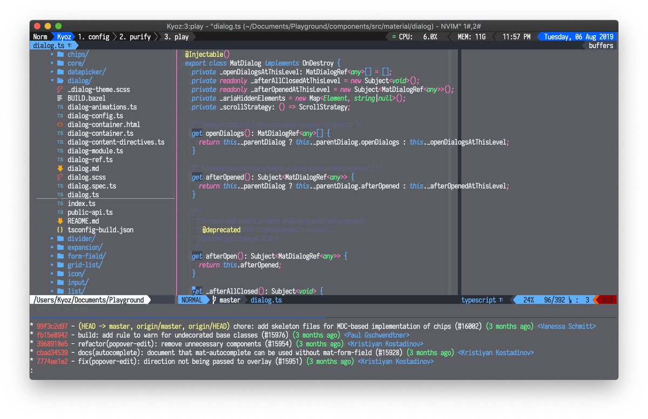Viewport: 648px width, 419px height.
Task: Click the TS icon beside dialog.spec.ts
Action: click(60, 186)
